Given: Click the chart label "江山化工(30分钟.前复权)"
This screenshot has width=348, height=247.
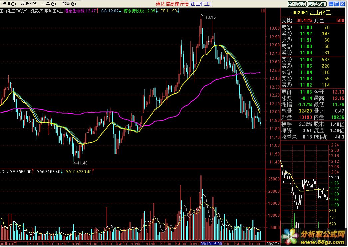Looking at the screenshot, I should pyautogui.click(x=22, y=11).
